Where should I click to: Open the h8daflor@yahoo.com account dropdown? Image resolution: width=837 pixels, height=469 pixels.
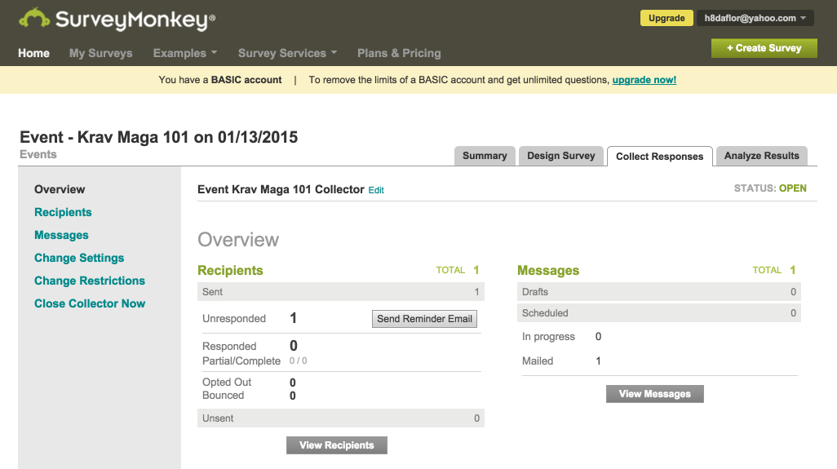click(x=755, y=18)
